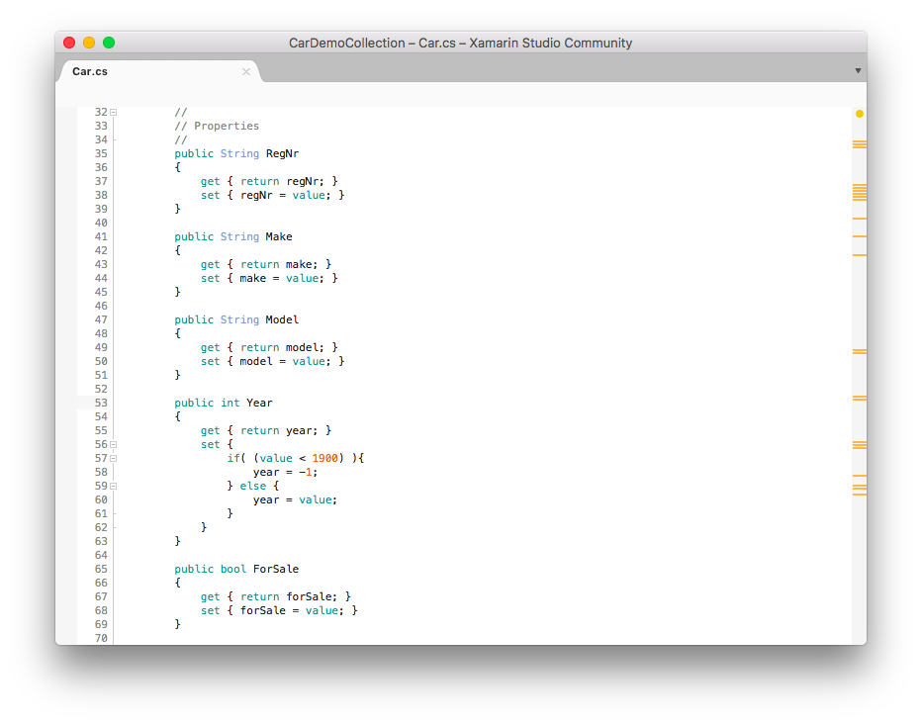This screenshot has width=922, height=724.
Task: Click the property name Year
Action: click(x=259, y=404)
